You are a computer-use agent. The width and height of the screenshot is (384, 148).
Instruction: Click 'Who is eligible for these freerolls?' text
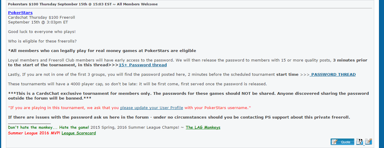coord(42,41)
